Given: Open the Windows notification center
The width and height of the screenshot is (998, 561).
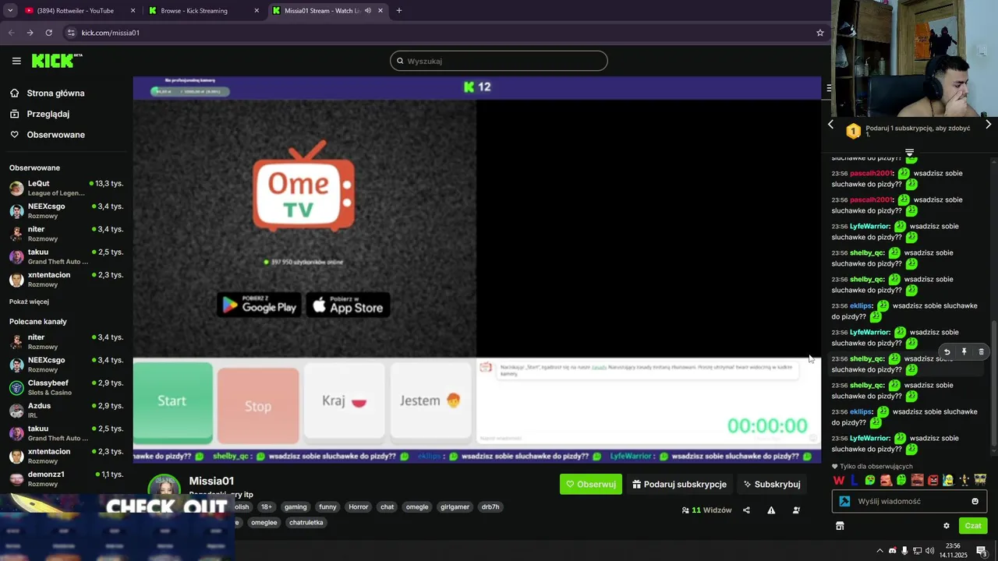Looking at the screenshot, I should pos(982,551).
